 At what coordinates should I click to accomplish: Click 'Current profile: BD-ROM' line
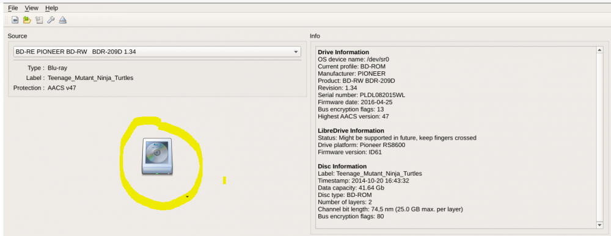click(x=351, y=66)
